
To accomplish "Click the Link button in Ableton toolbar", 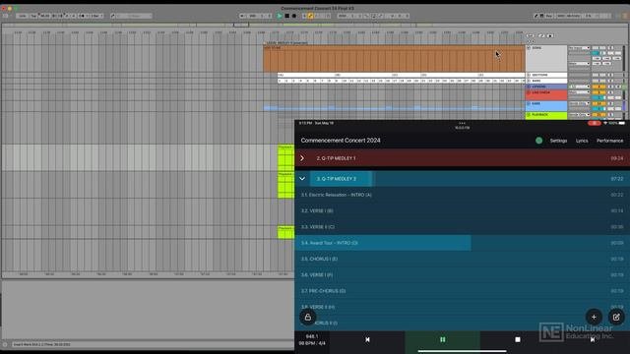I will [x=23, y=16].
